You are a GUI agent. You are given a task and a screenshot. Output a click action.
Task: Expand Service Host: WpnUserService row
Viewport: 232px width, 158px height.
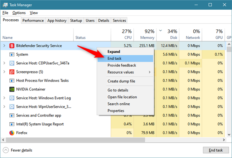(4, 107)
